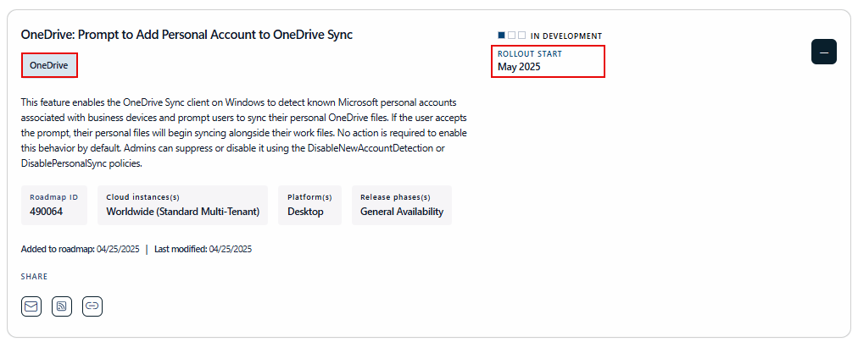Select the Roadmap ID 490064 chip

pos(54,205)
